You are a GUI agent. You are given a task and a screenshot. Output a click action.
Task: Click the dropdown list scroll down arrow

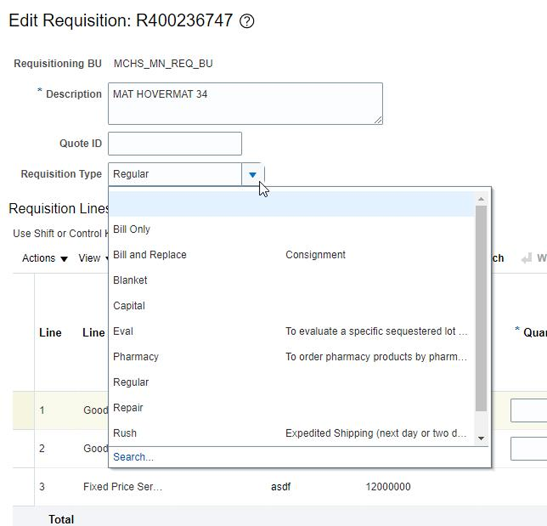pos(481,438)
